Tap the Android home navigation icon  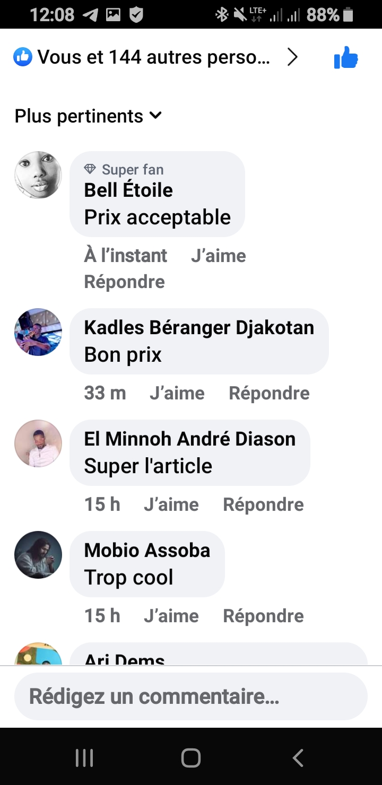click(191, 757)
